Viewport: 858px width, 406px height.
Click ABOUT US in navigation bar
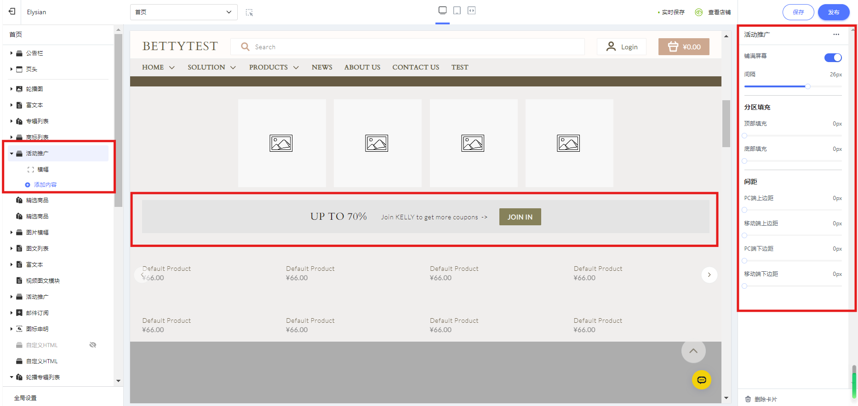pos(362,67)
